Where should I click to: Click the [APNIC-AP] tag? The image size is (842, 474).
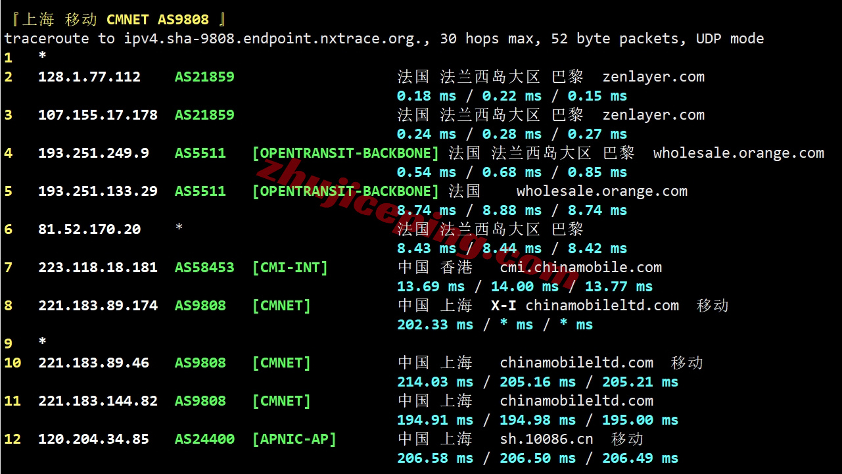[x=294, y=439]
